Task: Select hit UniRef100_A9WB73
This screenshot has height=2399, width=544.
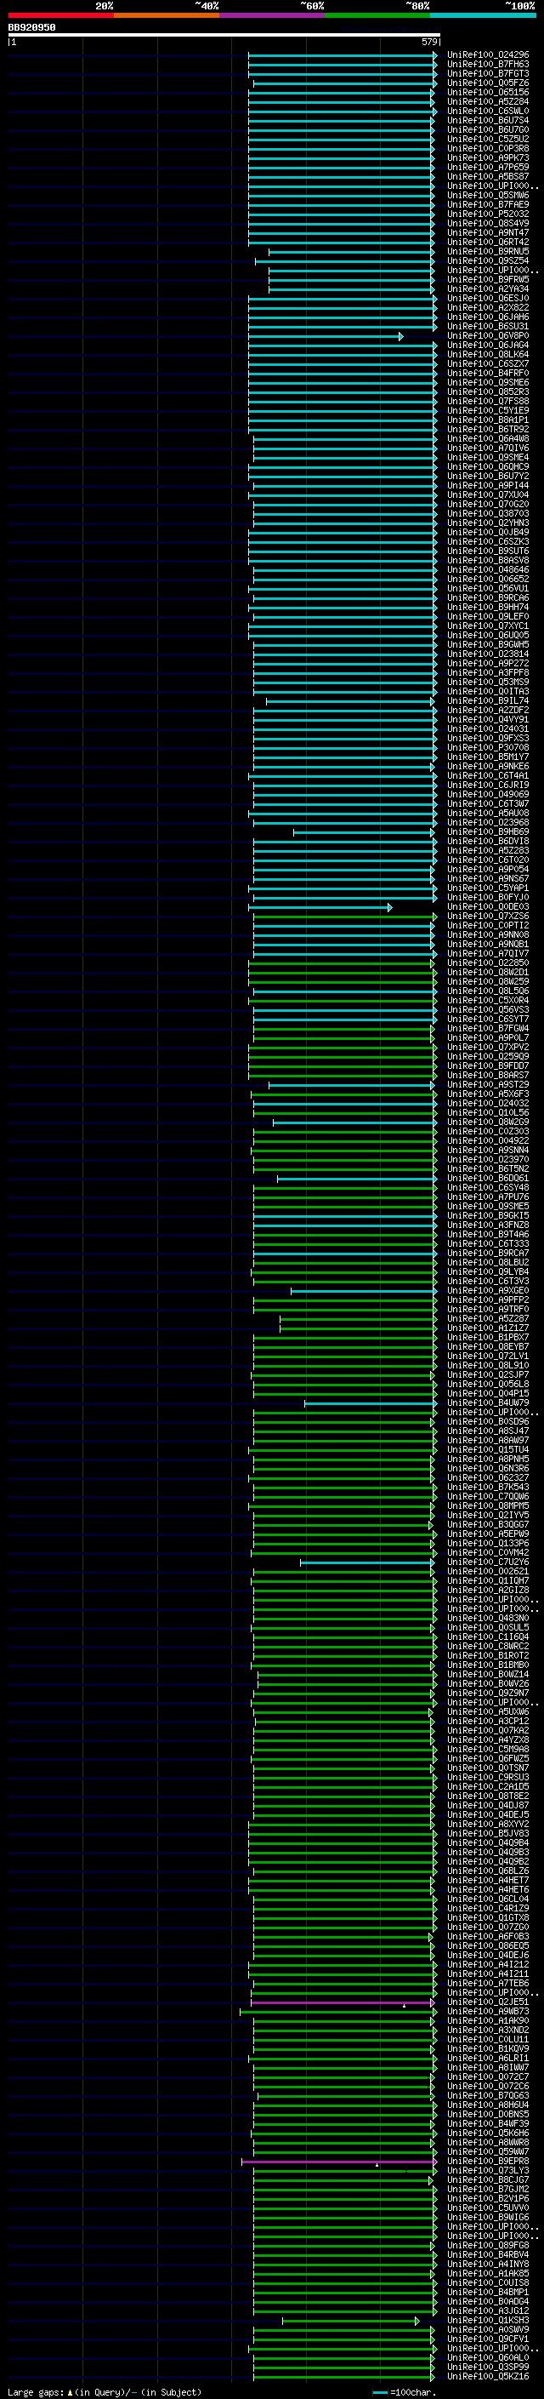Action: [x=487, y=2011]
